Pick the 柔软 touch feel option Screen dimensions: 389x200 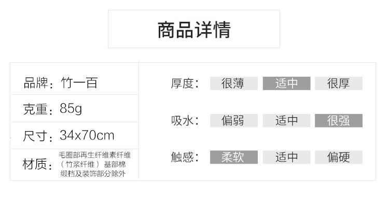234,157
